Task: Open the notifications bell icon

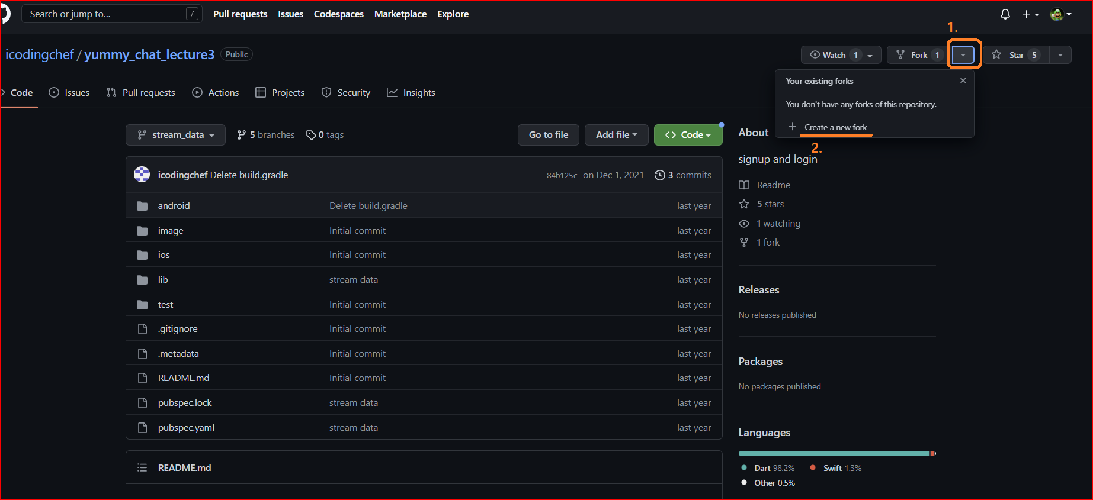Action: coord(1005,14)
